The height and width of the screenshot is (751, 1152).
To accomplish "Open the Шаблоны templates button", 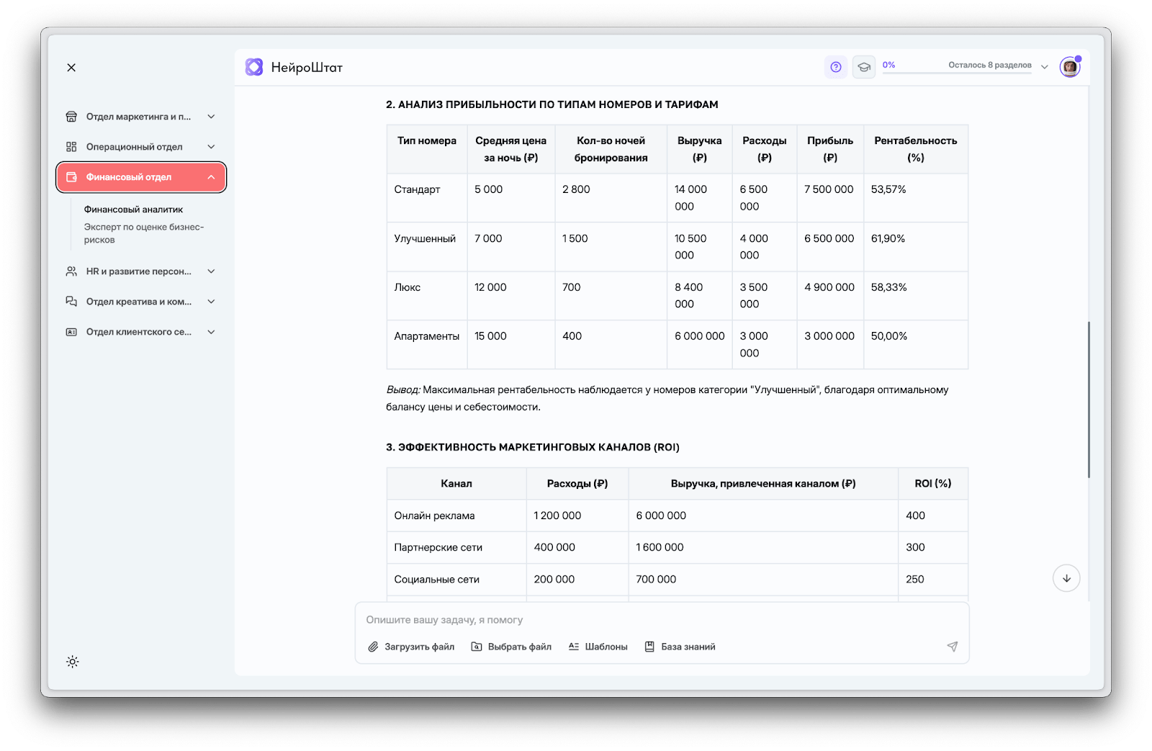I will [598, 647].
